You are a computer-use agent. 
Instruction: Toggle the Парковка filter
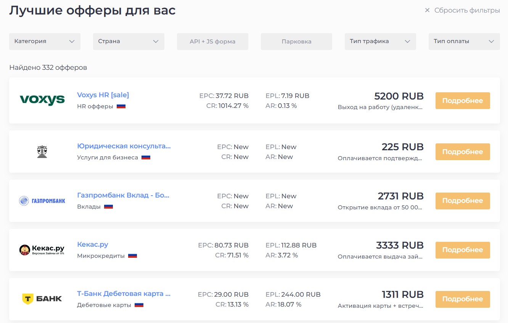click(296, 42)
